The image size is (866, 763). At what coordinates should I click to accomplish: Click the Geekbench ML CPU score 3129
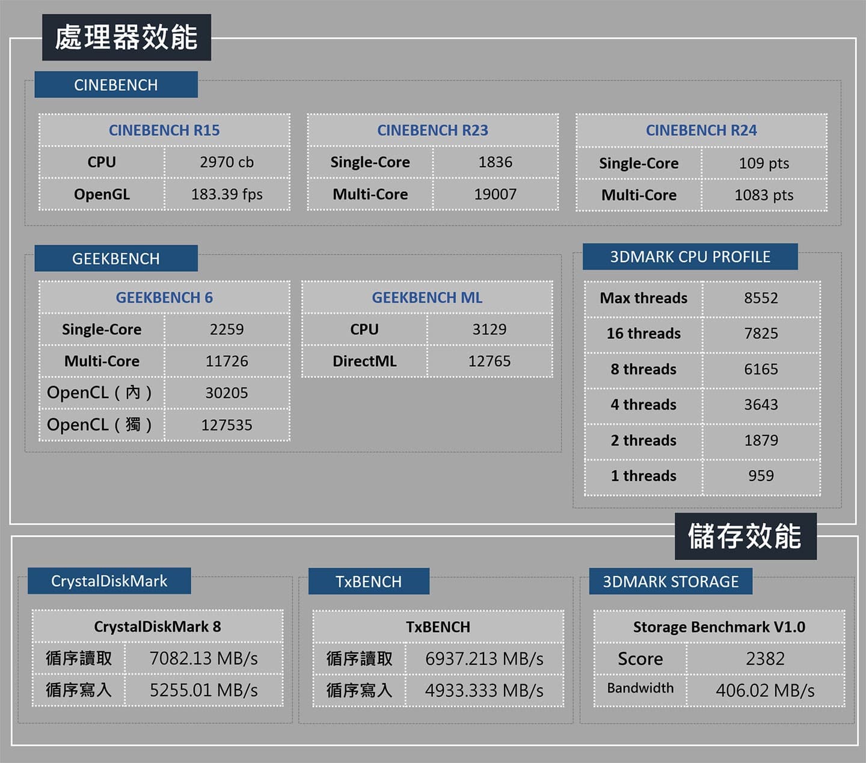tap(490, 329)
